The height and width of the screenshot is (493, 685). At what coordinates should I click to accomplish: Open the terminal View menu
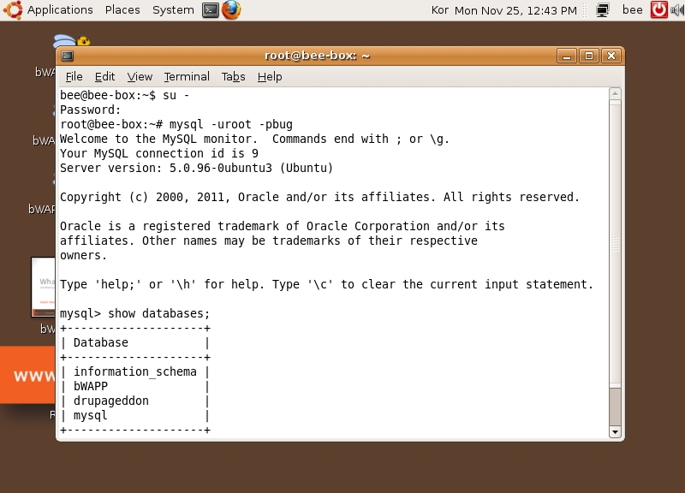point(140,76)
